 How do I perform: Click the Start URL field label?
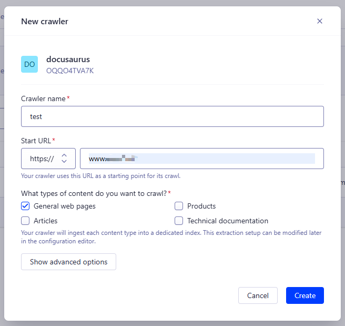[x=36, y=140]
